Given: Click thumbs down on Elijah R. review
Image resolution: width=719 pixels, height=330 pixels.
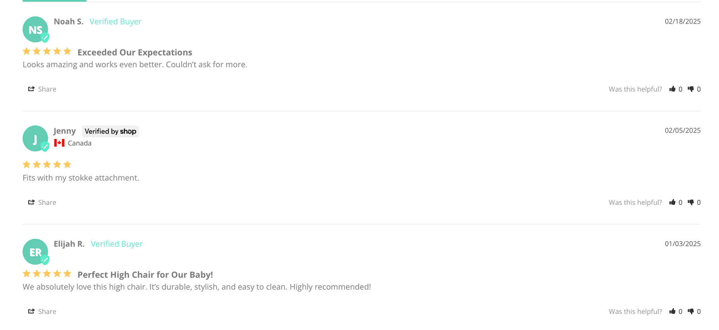Looking at the screenshot, I should coord(691,312).
